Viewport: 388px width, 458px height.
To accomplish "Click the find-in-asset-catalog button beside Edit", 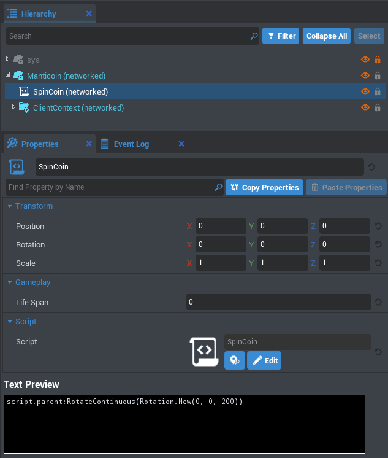I will pyautogui.click(x=235, y=360).
